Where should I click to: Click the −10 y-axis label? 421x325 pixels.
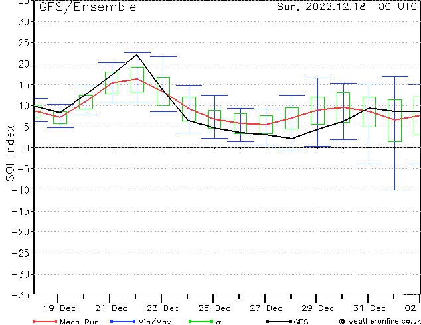point(21,190)
